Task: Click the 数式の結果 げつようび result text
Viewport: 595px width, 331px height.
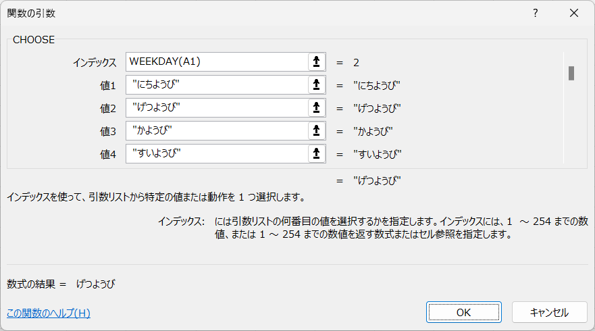Action: 96,284
